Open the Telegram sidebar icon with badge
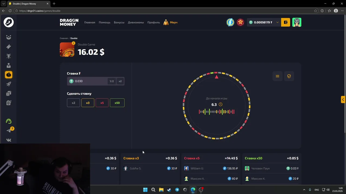 point(9,130)
